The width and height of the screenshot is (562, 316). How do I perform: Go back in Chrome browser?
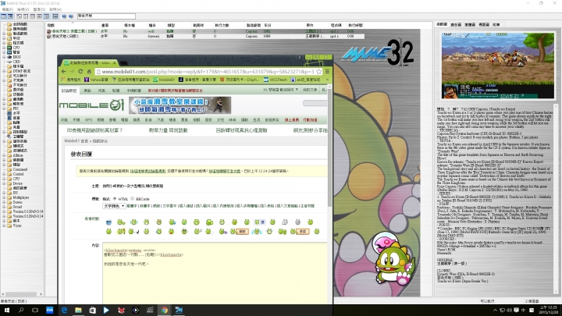pos(64,71)
